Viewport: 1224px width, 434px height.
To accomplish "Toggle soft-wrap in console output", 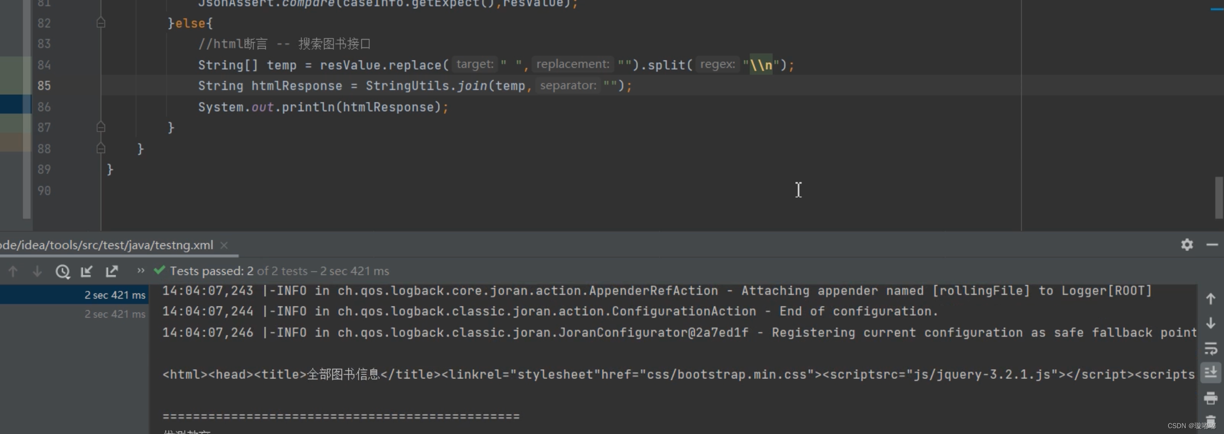I will point(1210,348).
